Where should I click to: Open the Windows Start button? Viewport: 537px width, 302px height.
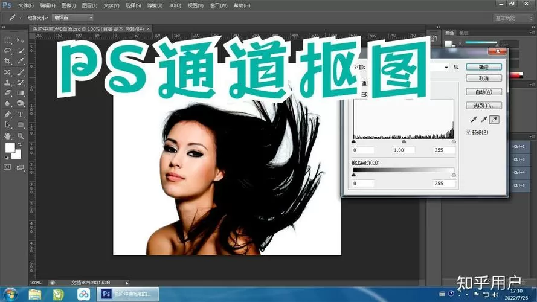tap(10, 294)
